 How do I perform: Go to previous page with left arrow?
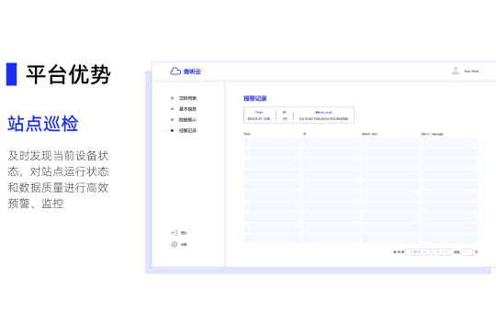(438, 252)
